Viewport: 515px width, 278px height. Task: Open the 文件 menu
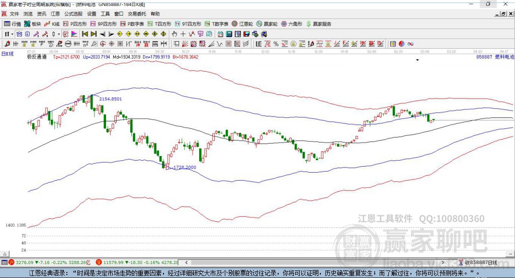(x=14, y=14)
